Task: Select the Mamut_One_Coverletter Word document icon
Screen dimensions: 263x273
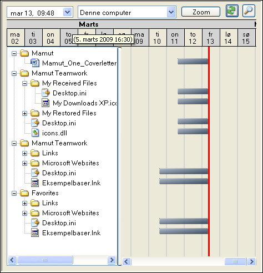Action: 35,63
